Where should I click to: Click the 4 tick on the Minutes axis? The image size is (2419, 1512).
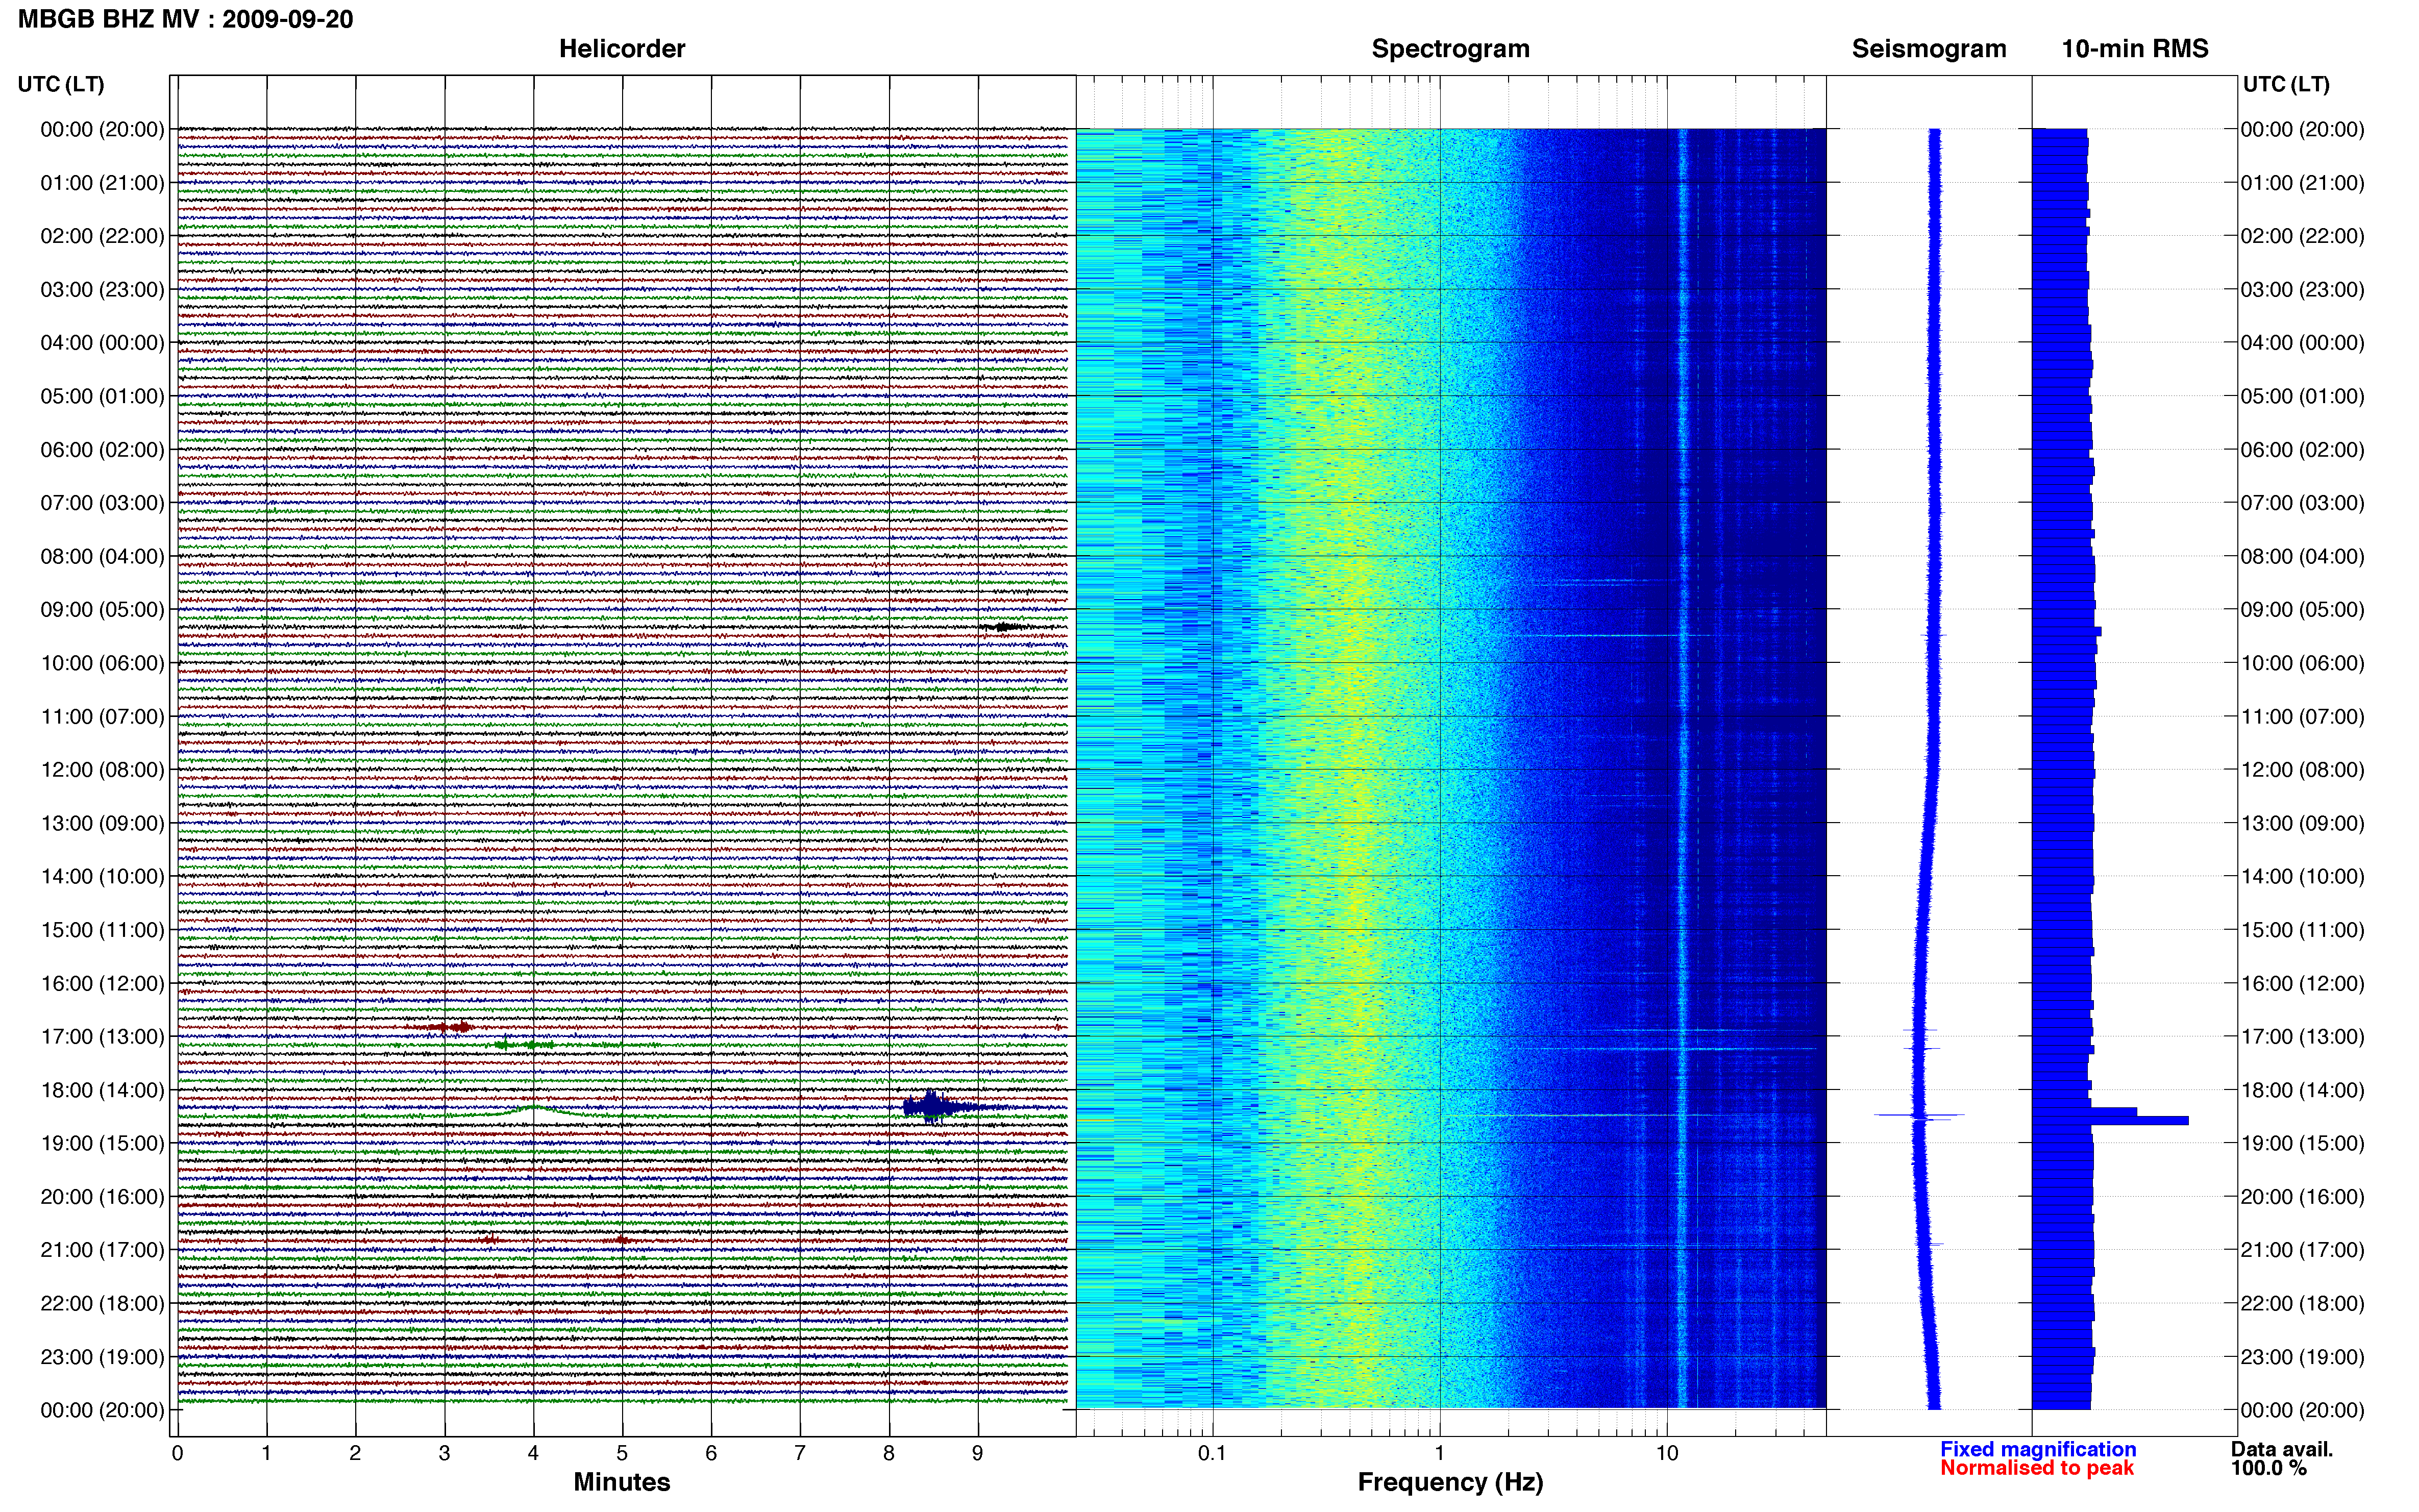coord(533,1454)
